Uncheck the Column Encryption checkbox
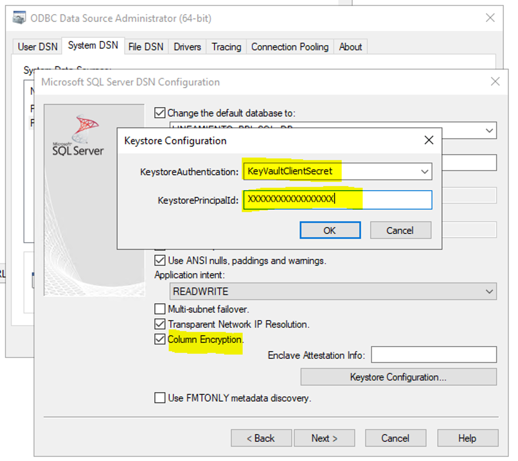This screenshot has width=518, height=461. coord(160,339)
